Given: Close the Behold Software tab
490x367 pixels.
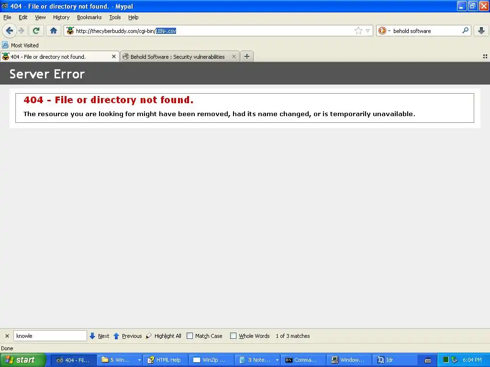Looking at the screenshot, I should pos(234,56).
